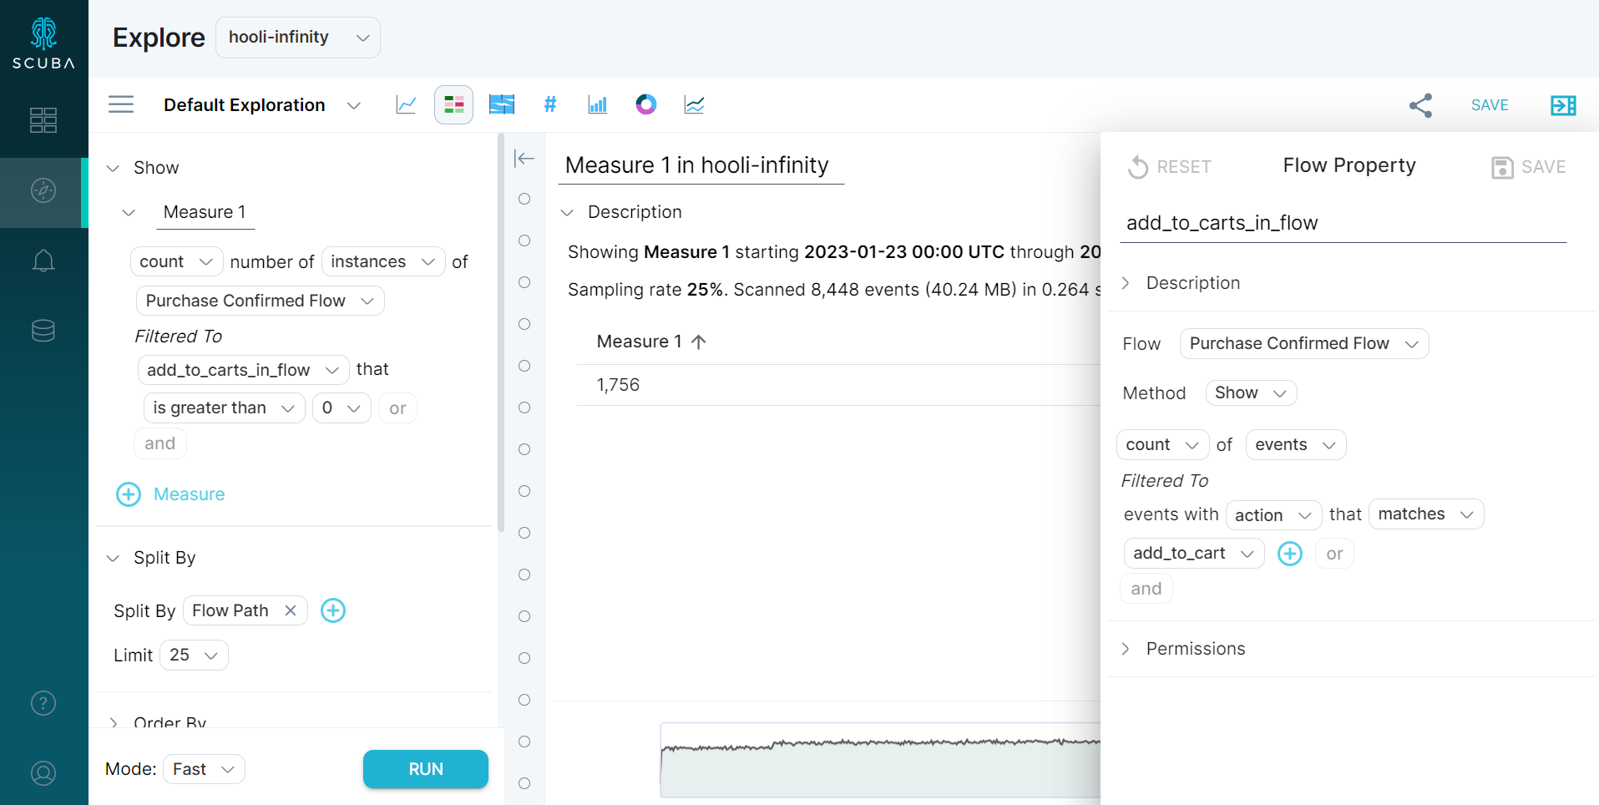Click the 'or' button after value 0
This screenshot has width=1599, height=805.
click(x=397, y=408)
